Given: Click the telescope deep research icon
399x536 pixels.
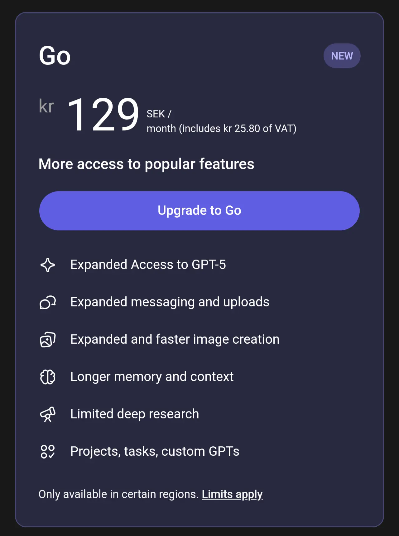Looking at the screenshot, I should [x=48, y=414].
